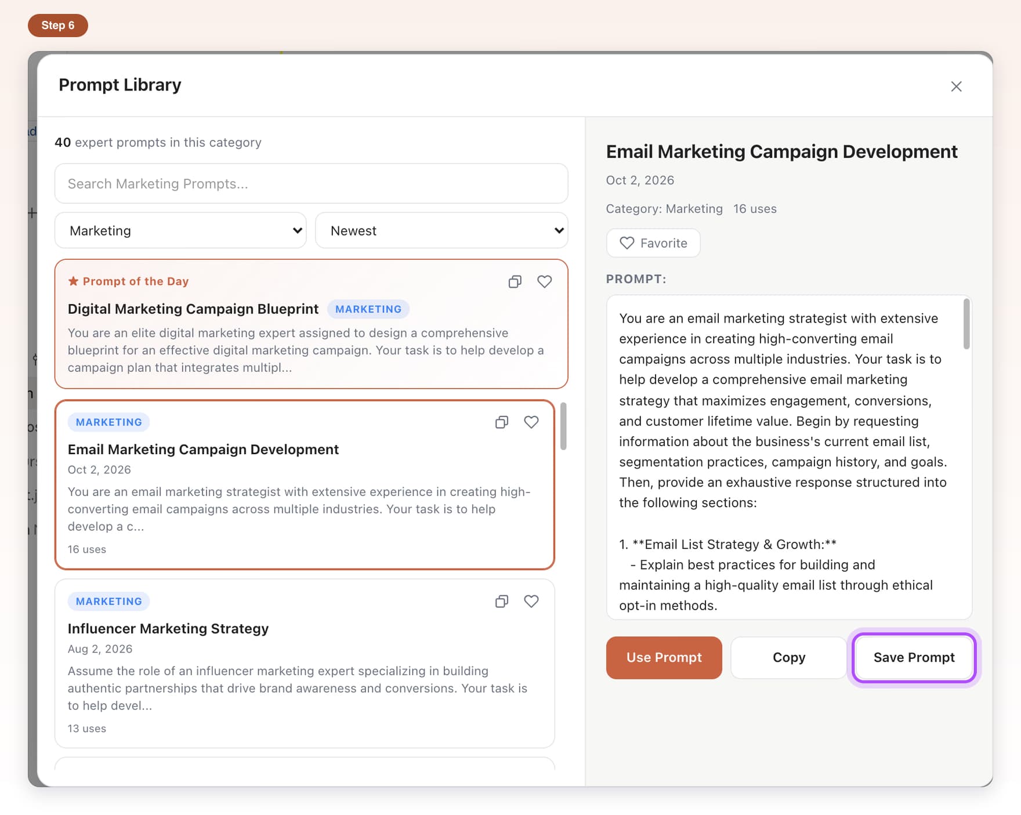Copy the Digital Marketing Campaign Blueprint prompt icon

(515, 282)
